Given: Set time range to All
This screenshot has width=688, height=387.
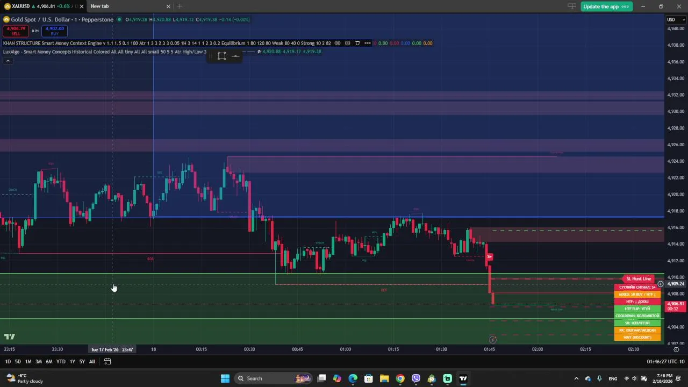Looking at the screenshot, I should tap(92, 362).
